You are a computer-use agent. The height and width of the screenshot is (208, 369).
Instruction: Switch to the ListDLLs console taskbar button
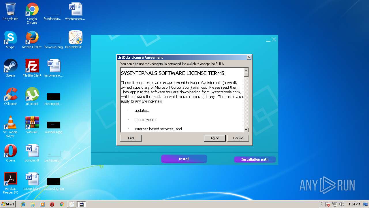(82, 204)
